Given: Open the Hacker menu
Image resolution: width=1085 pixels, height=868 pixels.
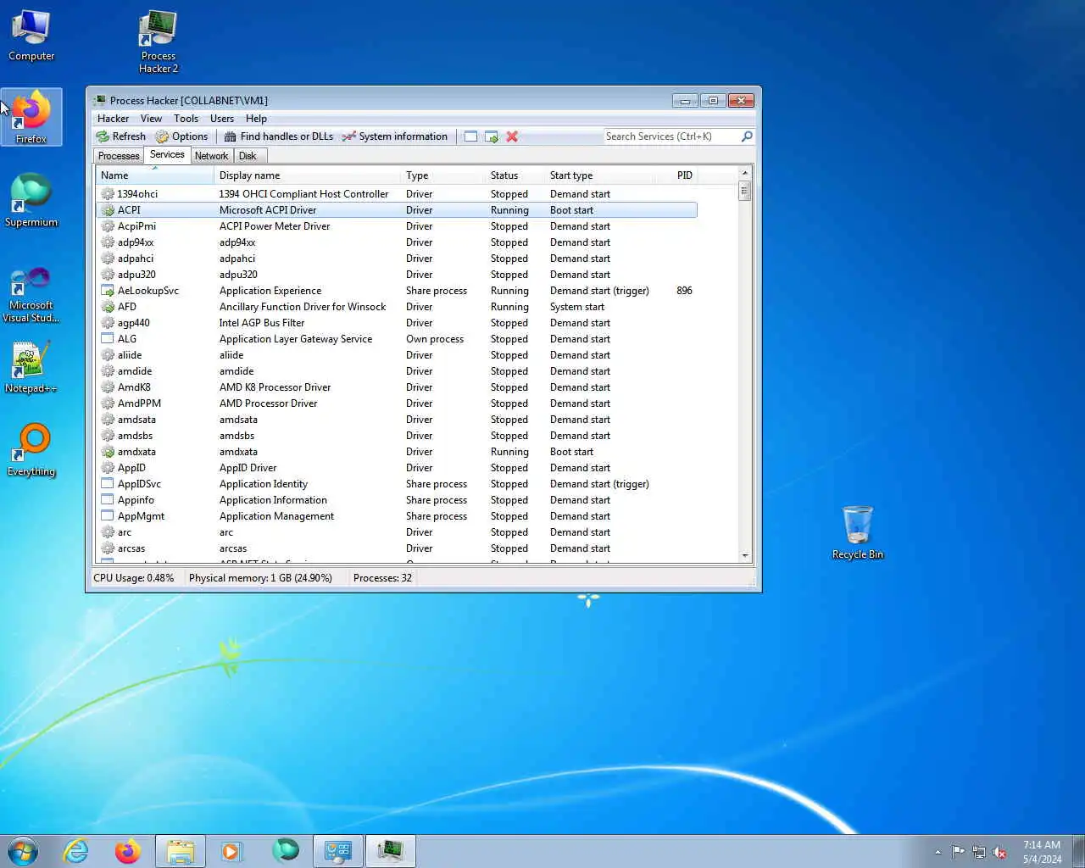Looking at the screenshot, I should coord(113,119).
